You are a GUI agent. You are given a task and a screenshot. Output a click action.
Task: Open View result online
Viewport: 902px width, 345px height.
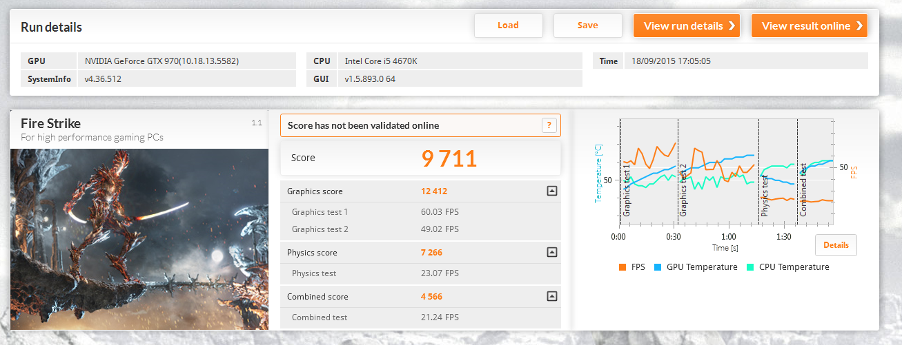click(809, 25)
